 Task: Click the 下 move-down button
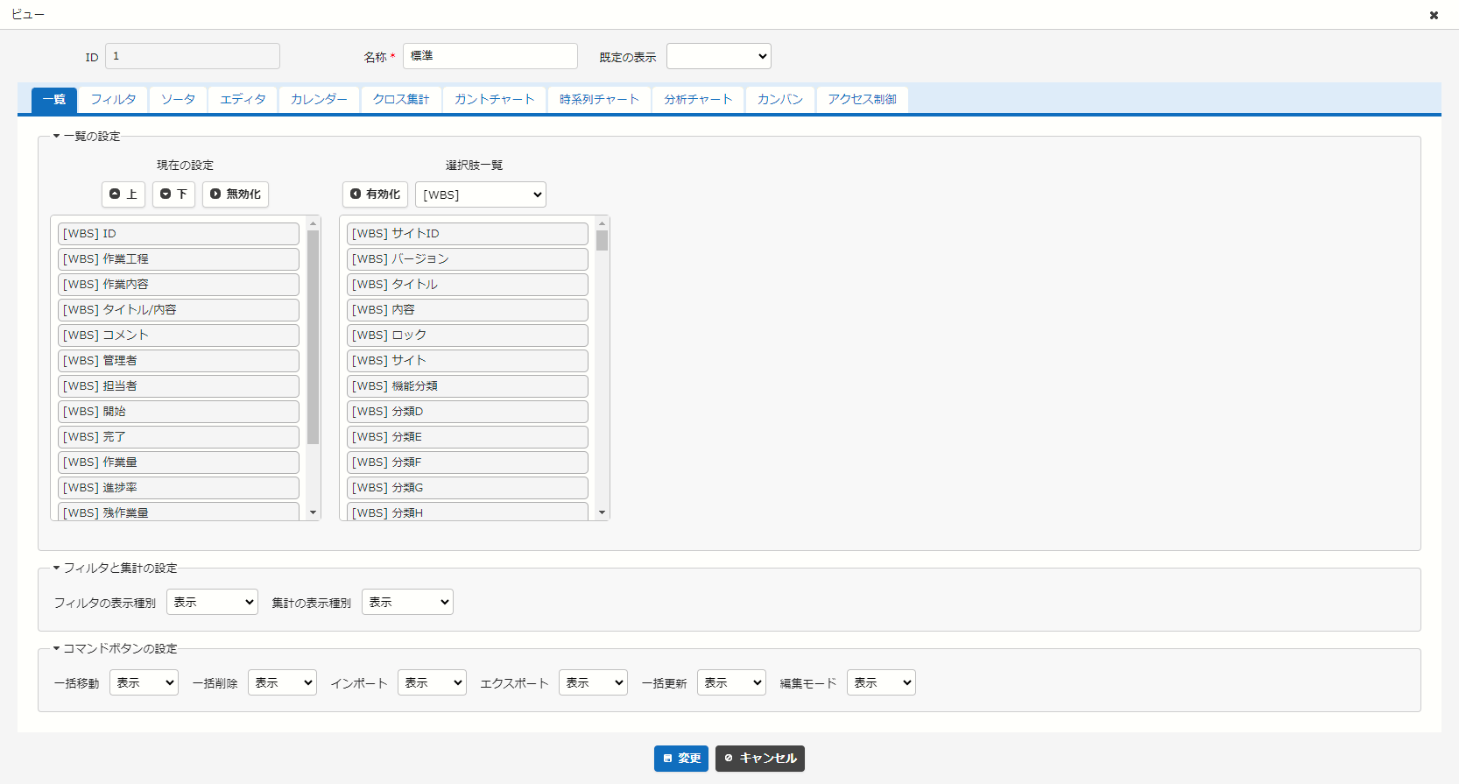(173, 194)
